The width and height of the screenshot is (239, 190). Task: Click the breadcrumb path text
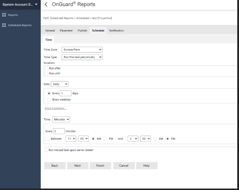point(78,18)
